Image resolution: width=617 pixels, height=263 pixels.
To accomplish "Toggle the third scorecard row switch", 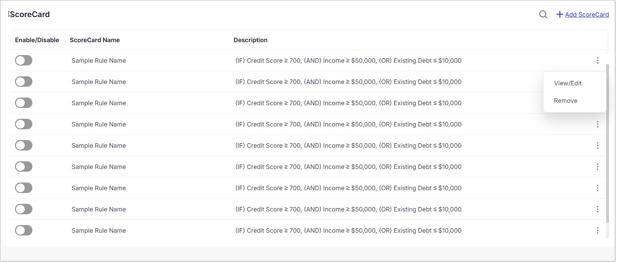I will (x=24, y=103).
